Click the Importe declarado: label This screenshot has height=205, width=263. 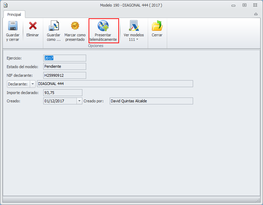click(22, 93)
